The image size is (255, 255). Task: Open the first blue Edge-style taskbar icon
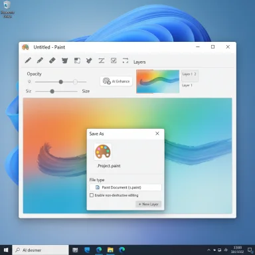coord(87,250)
